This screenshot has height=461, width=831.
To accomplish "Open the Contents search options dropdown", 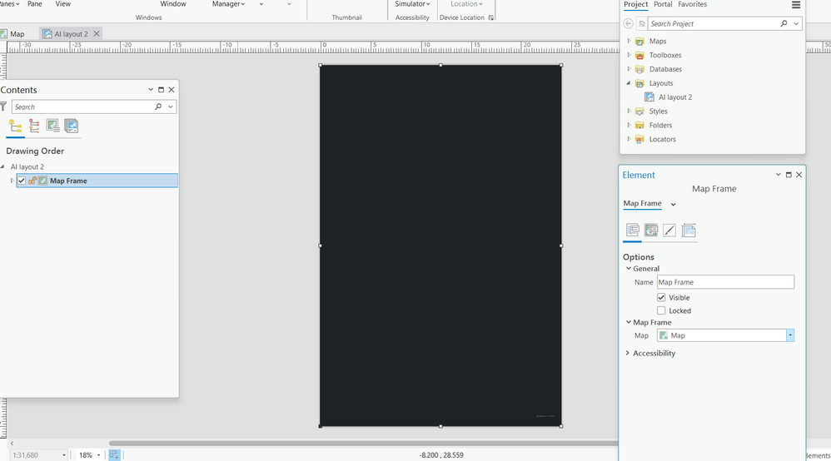I will 171,107.
